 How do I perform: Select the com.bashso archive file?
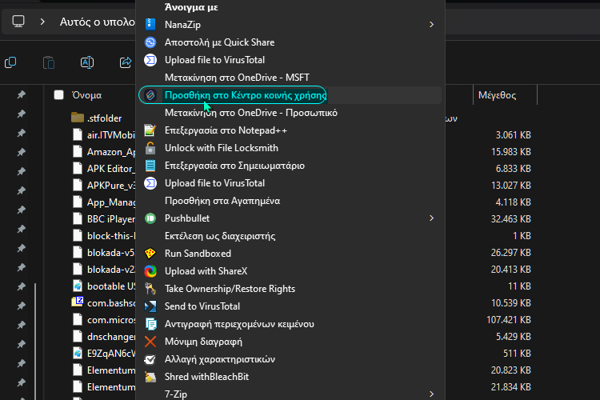(x=104, y=303)
